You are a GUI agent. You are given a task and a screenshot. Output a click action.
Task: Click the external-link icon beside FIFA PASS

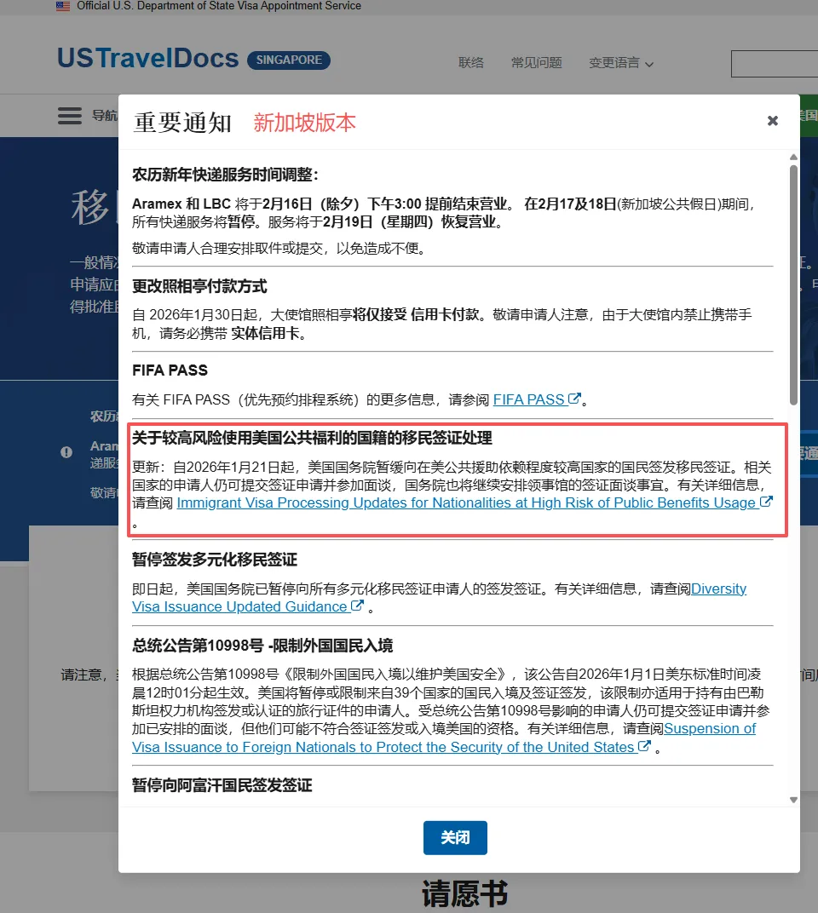(575, 399)
